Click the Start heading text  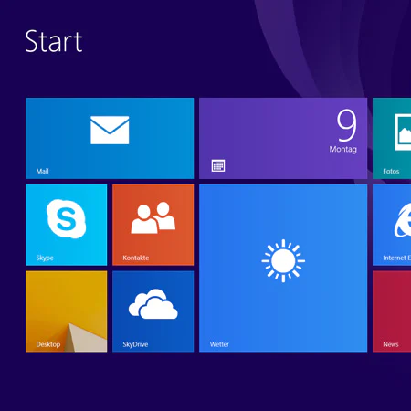click(54, 41)
